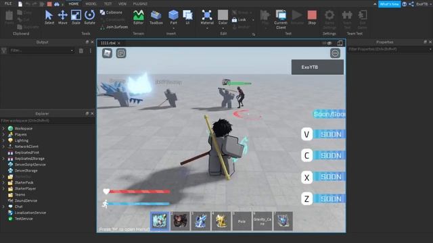The height and width of the screenshot is (243, 433).
Task: Click the Lock tool
Action: click(240, 20)
